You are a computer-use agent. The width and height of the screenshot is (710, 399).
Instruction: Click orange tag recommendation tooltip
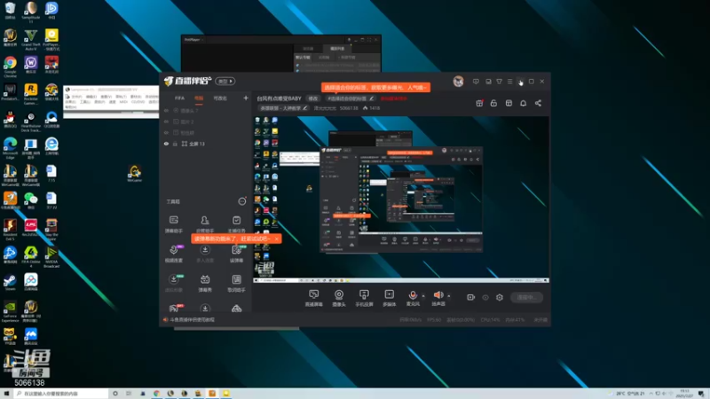coord(375,87)
